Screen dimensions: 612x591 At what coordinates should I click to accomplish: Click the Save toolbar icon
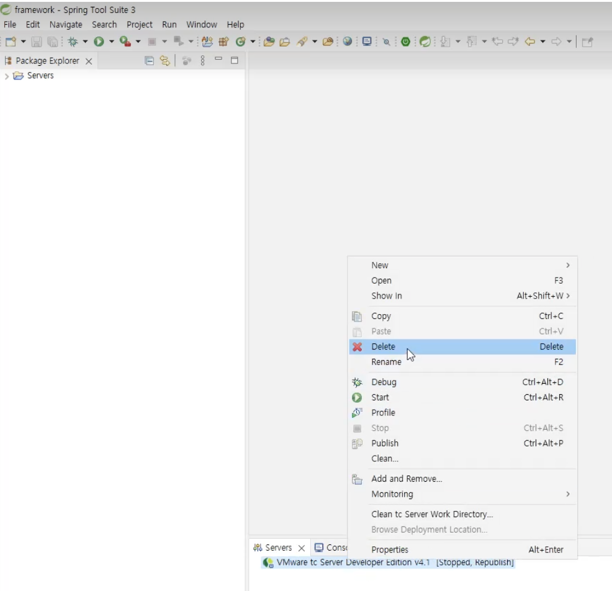36,42
